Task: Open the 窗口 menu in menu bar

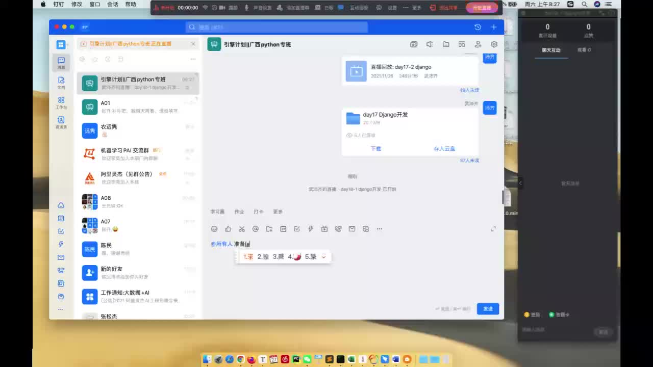Action: [x=94, y=4]
